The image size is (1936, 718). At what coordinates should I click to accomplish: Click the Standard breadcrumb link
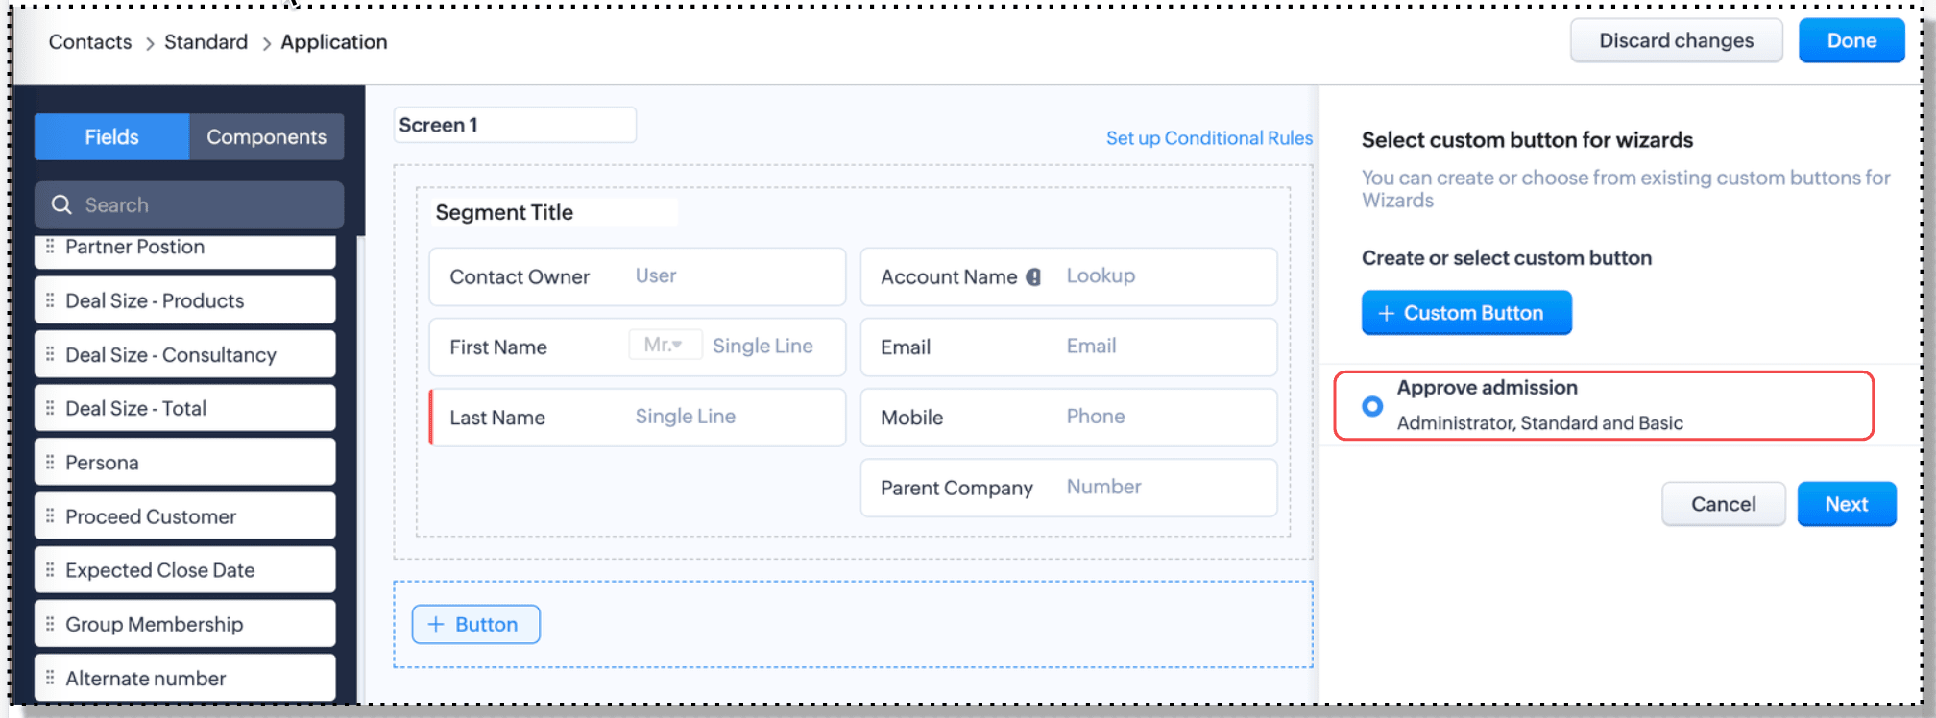coord(206,42)
